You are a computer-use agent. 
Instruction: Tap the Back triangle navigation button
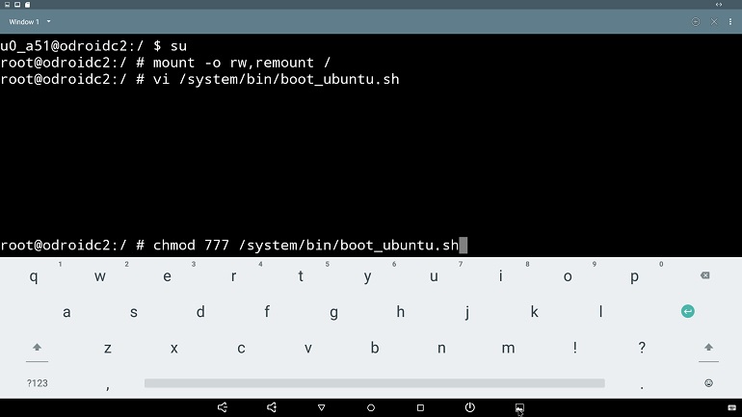pos(321,407)
